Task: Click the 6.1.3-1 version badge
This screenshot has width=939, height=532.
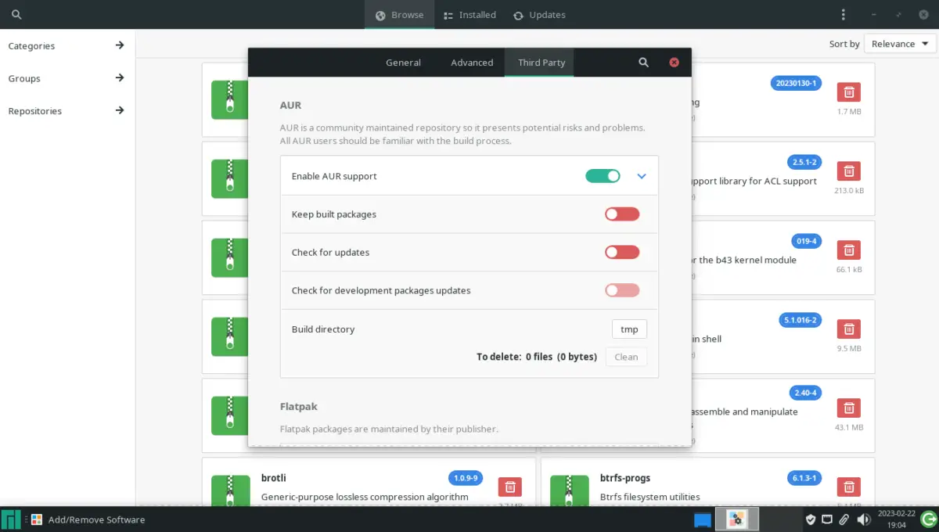Action: coord(804,477)
